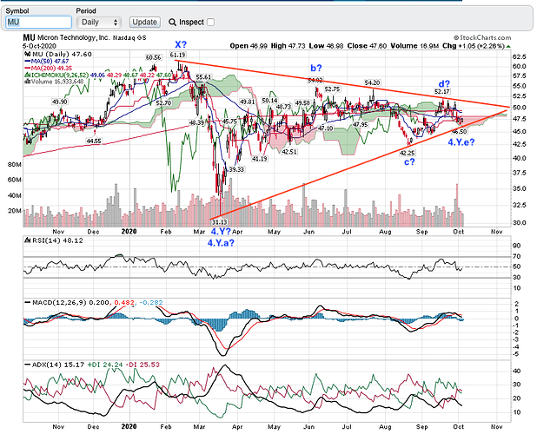
Task: Click the c? annotation below 42.25
Action: 407,162
